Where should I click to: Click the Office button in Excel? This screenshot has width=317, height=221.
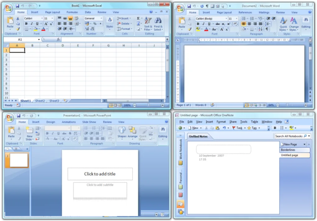[8, 8]
